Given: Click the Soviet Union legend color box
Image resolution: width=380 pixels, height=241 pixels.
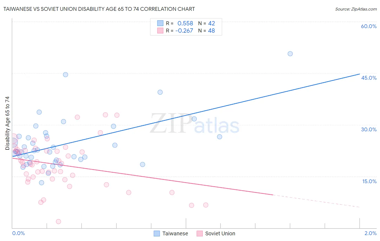Looking at the screenshot, I should [x=200, y=233].
